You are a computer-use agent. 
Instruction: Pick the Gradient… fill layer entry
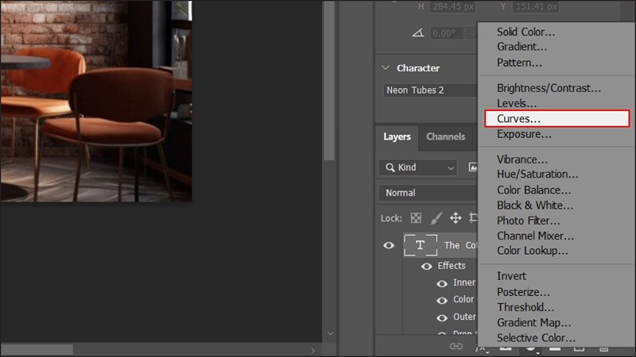click(522, 47)
